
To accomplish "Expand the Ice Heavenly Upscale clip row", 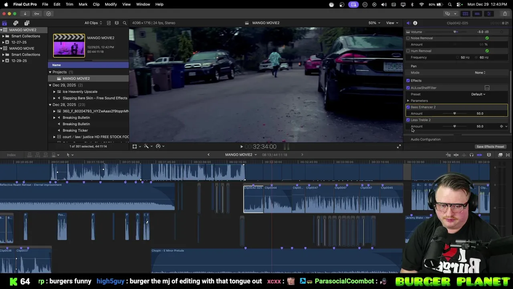I will click(x=54, y=92).
